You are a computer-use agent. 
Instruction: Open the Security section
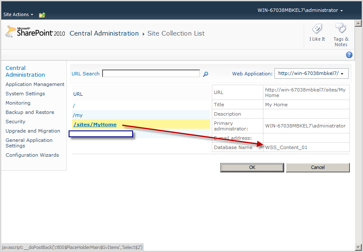pyautogui.click(x=15, y=122)
